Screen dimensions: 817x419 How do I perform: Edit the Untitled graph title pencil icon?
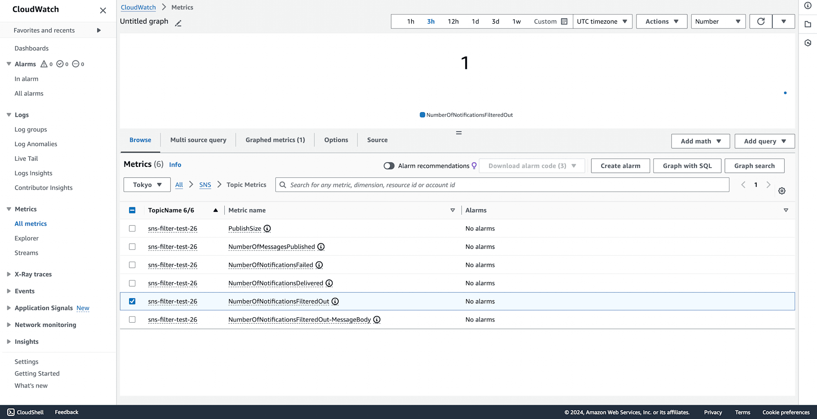point(178,23)
